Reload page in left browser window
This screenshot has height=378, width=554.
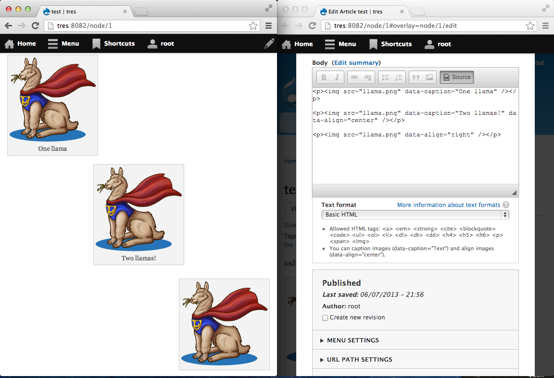[35, 25]
